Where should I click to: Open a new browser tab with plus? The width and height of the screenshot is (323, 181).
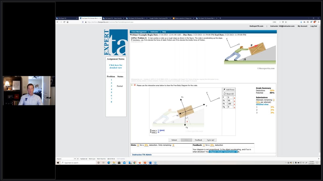220,18
